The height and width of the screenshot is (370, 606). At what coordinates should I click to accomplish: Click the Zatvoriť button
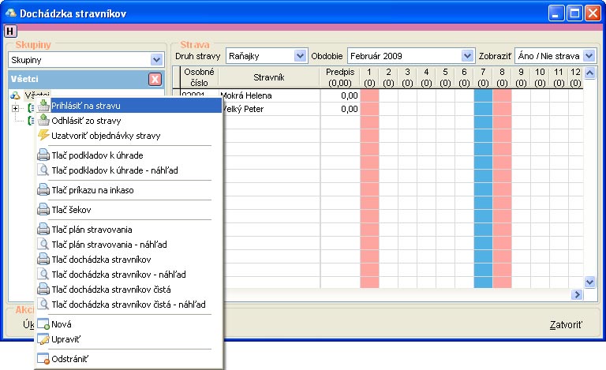click(566, 325)
